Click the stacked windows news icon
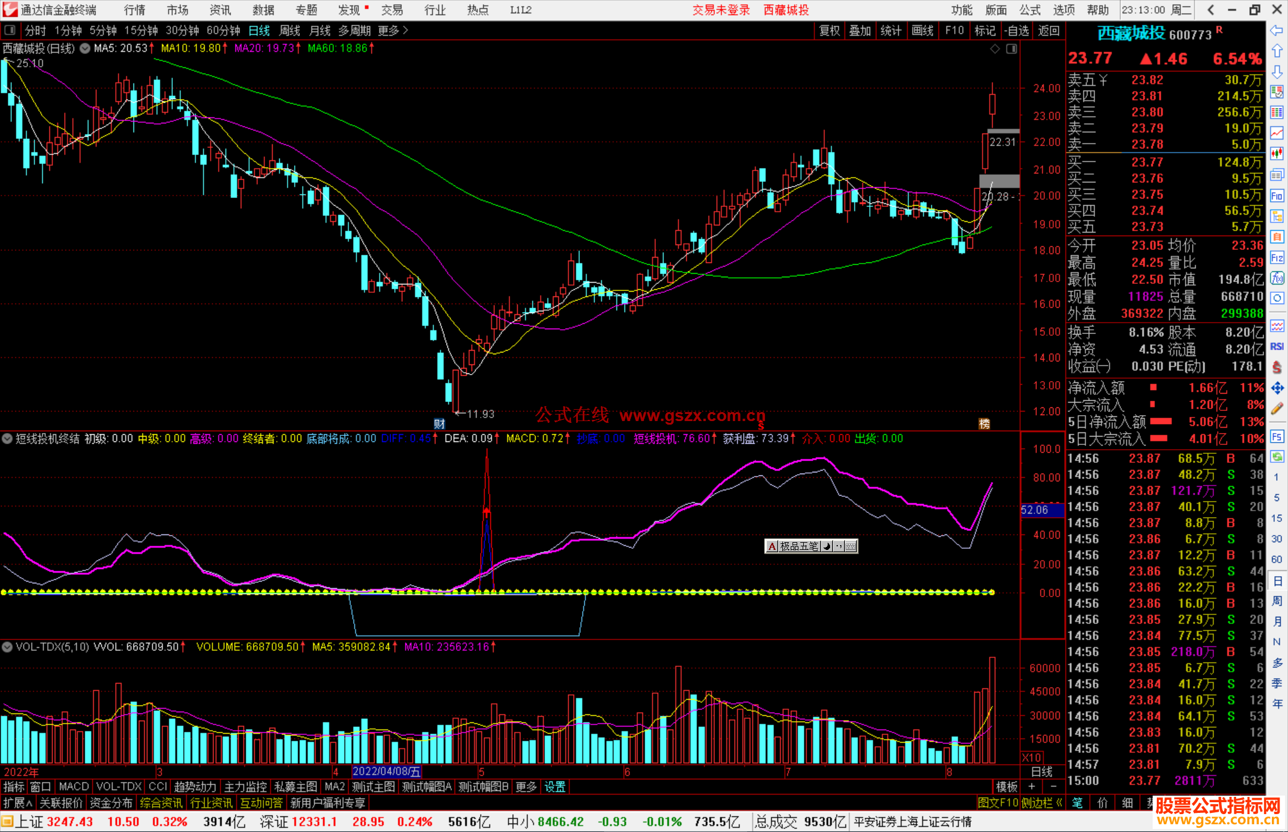 [x=1277, y=174]
